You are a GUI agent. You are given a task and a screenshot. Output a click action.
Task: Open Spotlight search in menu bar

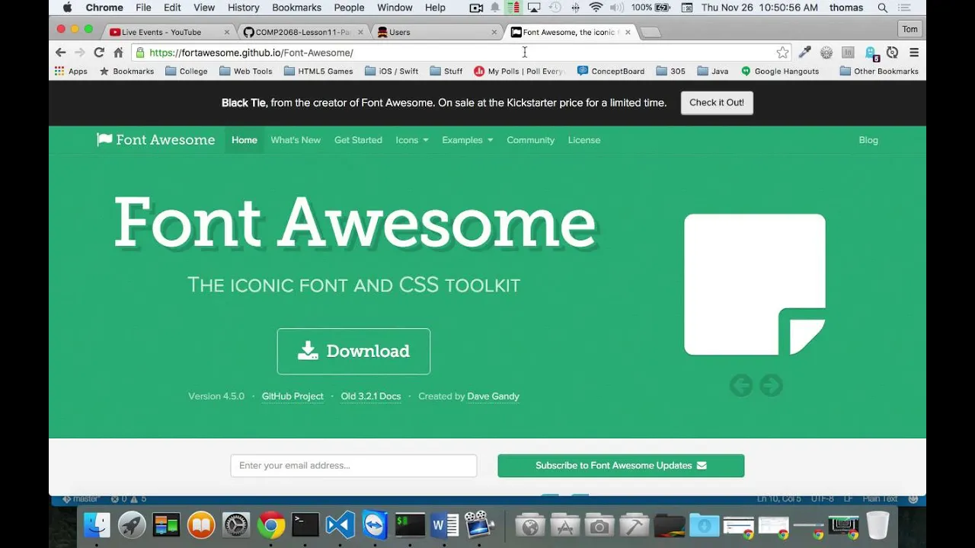coord(882,8)
